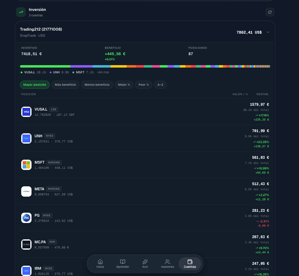Click the positions count 87

pos(191,54)
